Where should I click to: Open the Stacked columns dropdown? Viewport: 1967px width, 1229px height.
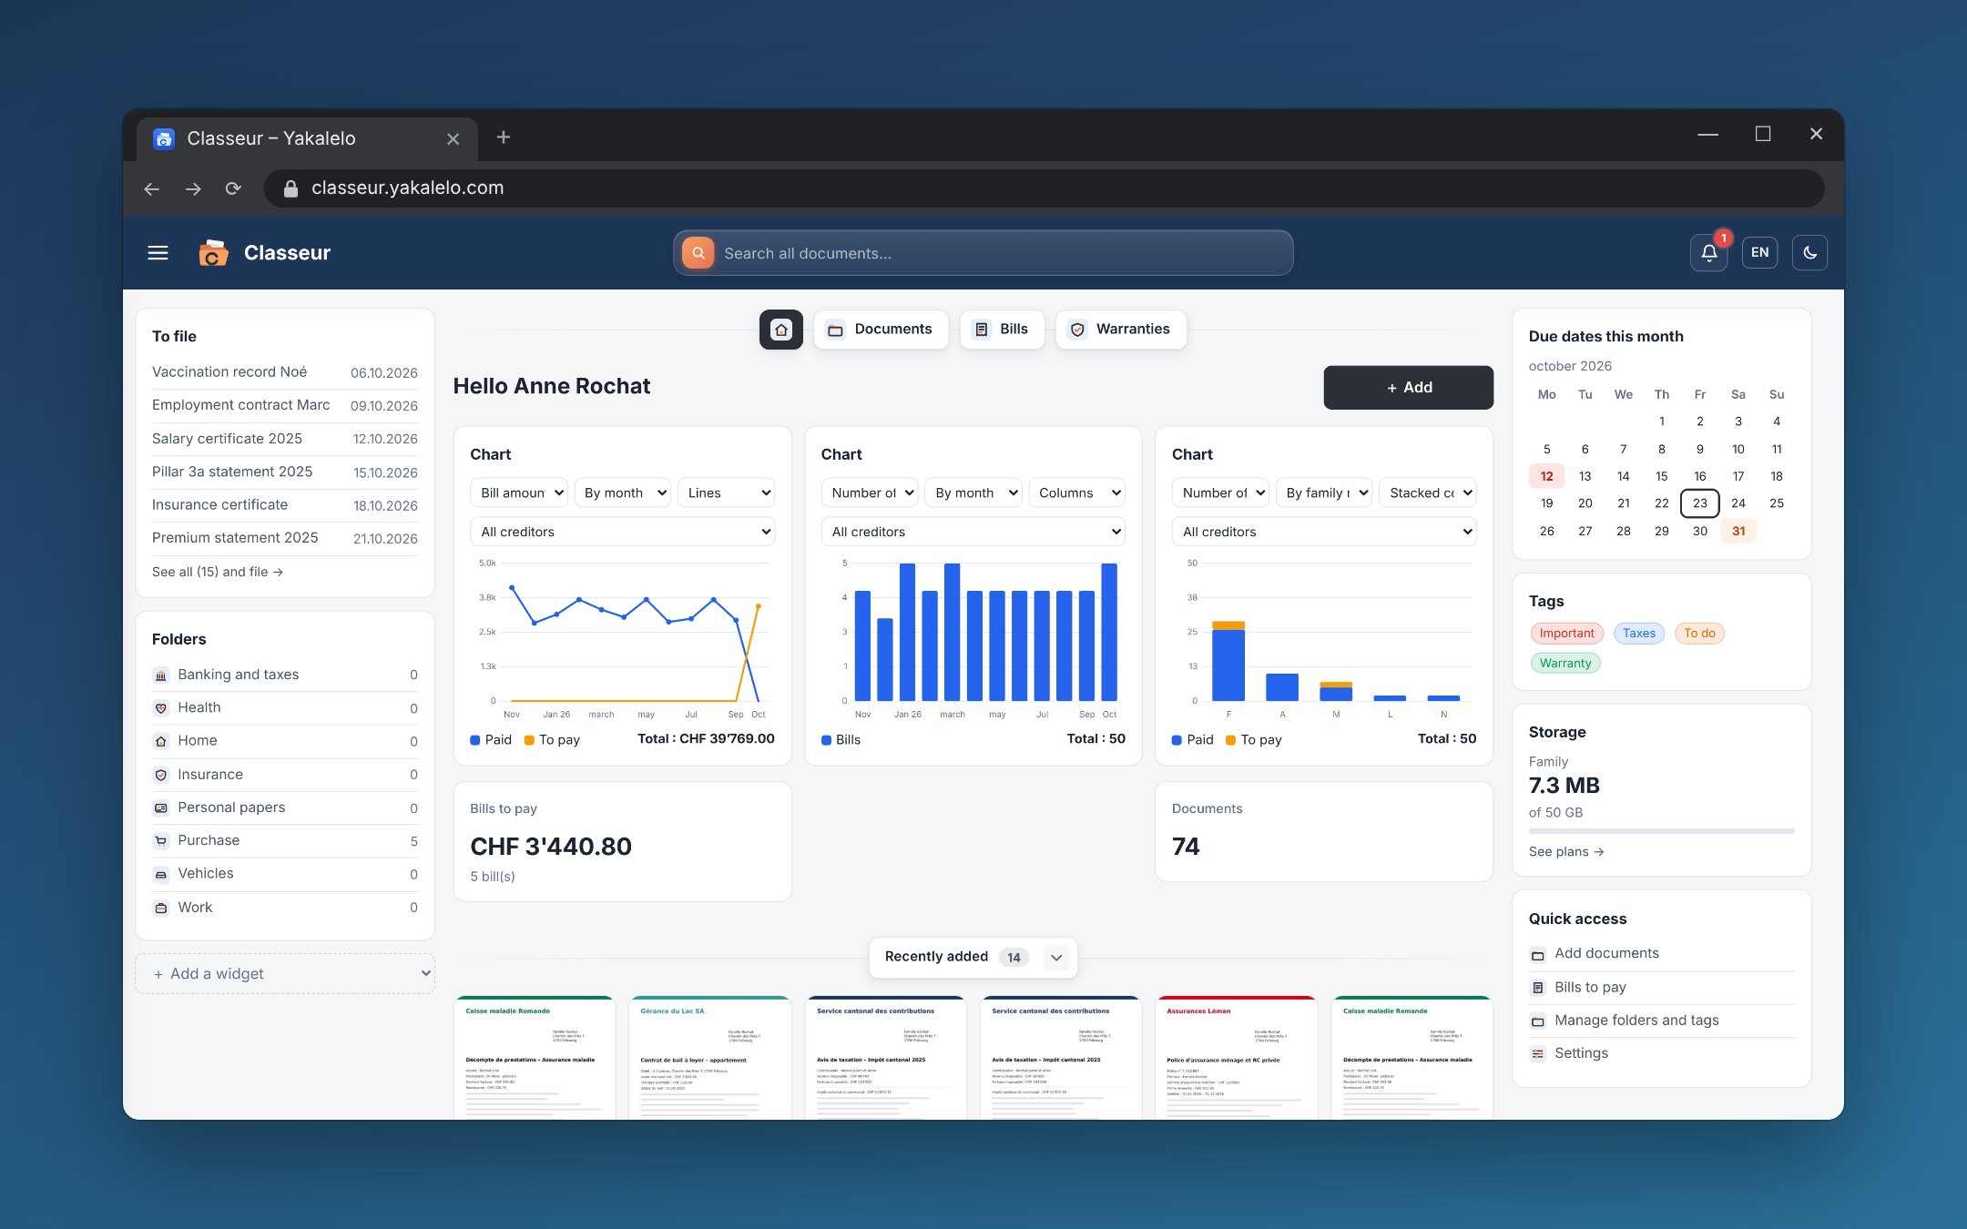click(1428, 493)
